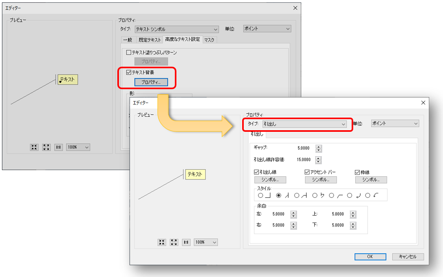The image size is (443, 277).
Task: Click 下 margin stepper arrows
Action: pyautogui.click(x=353, y=225)
